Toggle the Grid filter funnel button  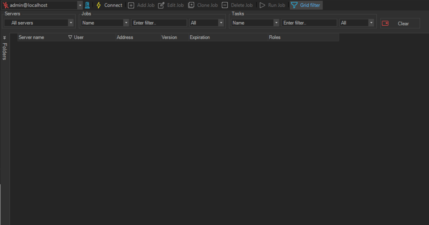point(306,5)
